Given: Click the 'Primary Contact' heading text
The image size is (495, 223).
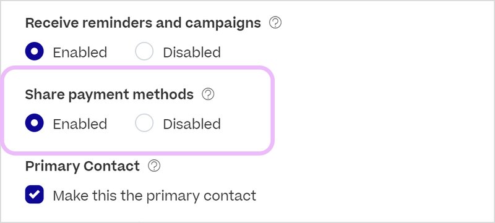Looking at the screenshot, I should 82,166.
